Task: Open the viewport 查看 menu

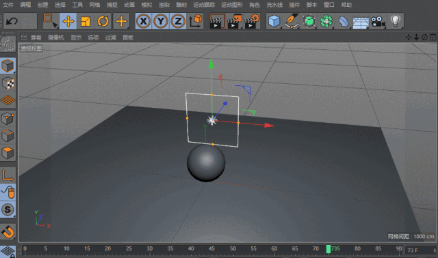Action: [36, 38]
